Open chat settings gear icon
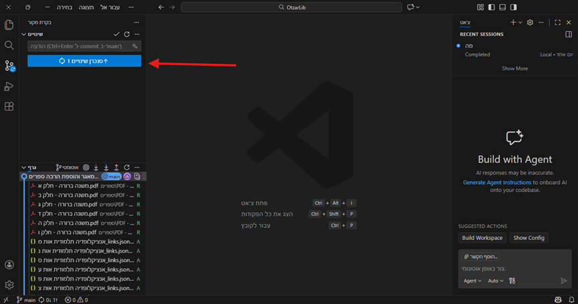This screenshot has width=578, height=304. 530,22
